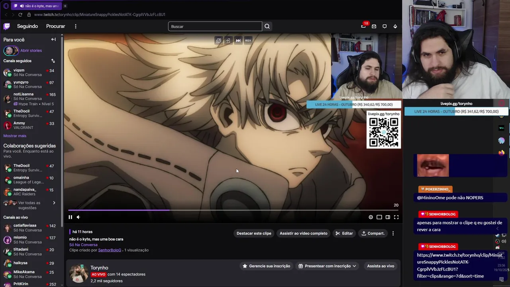Click the RGX overlay button on video

pos(248,41)
